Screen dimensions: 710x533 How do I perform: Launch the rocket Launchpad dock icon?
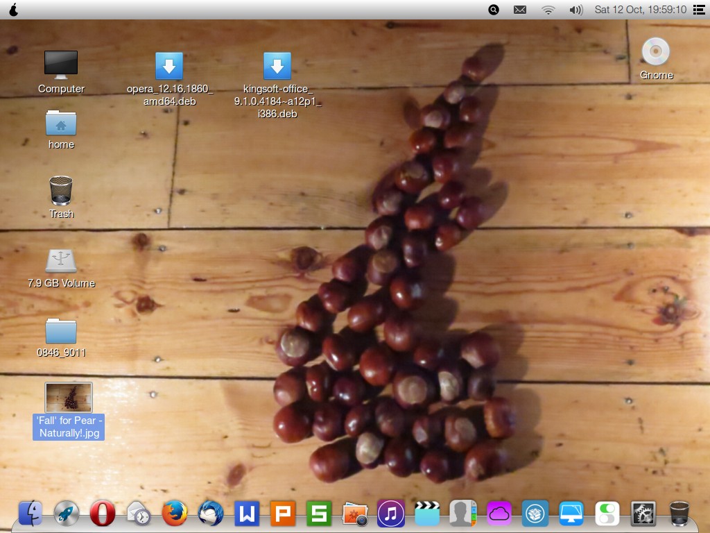tap(67, 514)
